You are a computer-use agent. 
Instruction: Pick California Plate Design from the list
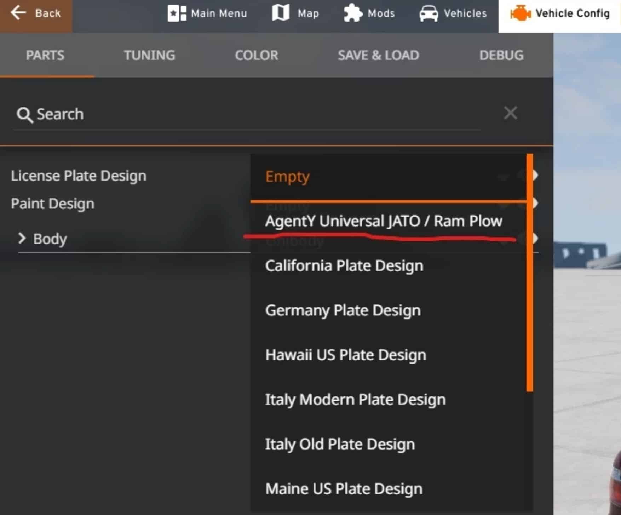coord(344,265)
